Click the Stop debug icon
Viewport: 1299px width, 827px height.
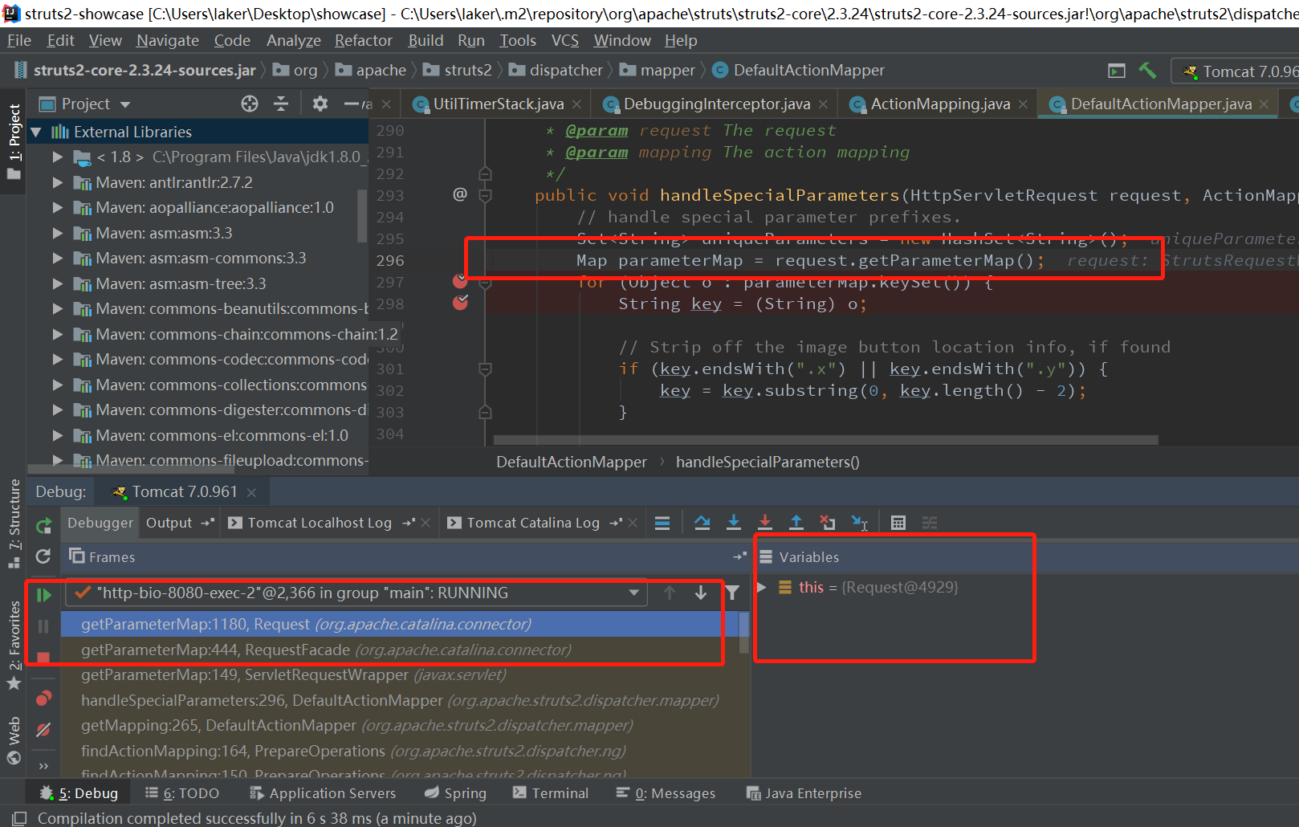44,658
